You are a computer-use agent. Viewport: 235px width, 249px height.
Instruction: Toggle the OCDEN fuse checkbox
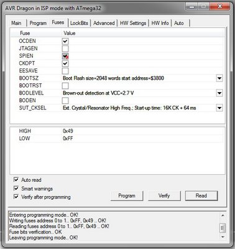65,41
